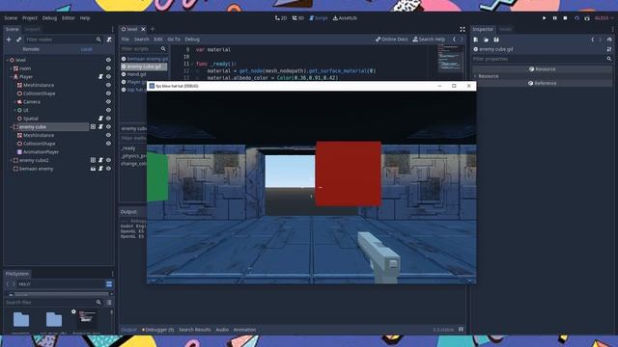Hide the enemy cube node with its eye icon
The height and width of the screenshot is (347, 618).
(x=108, y=126)
